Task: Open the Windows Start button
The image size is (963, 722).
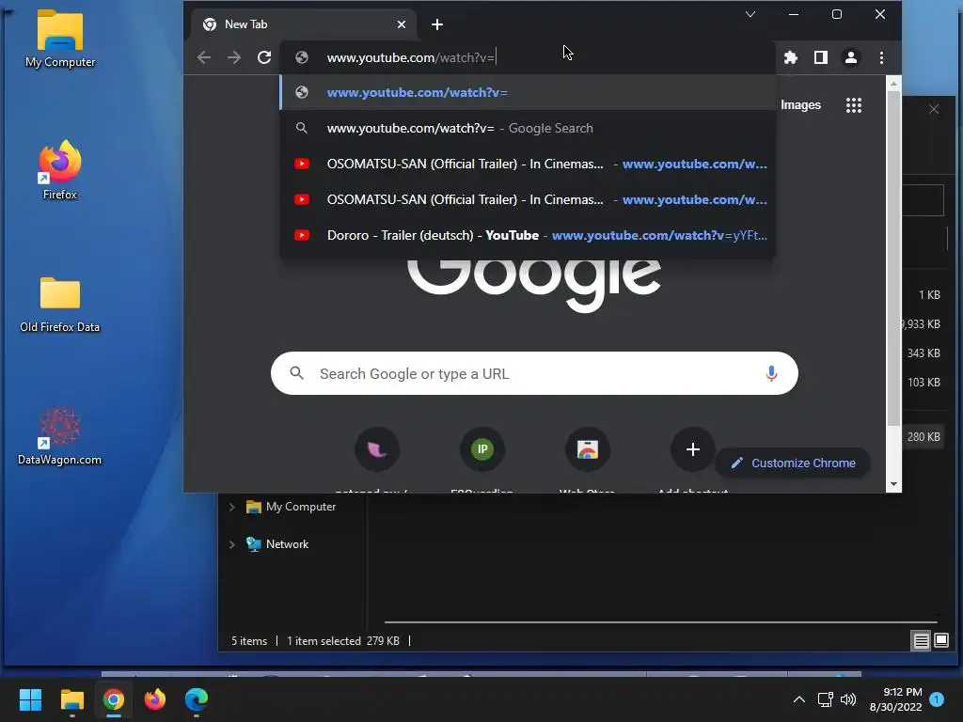Action: [30, 699]
